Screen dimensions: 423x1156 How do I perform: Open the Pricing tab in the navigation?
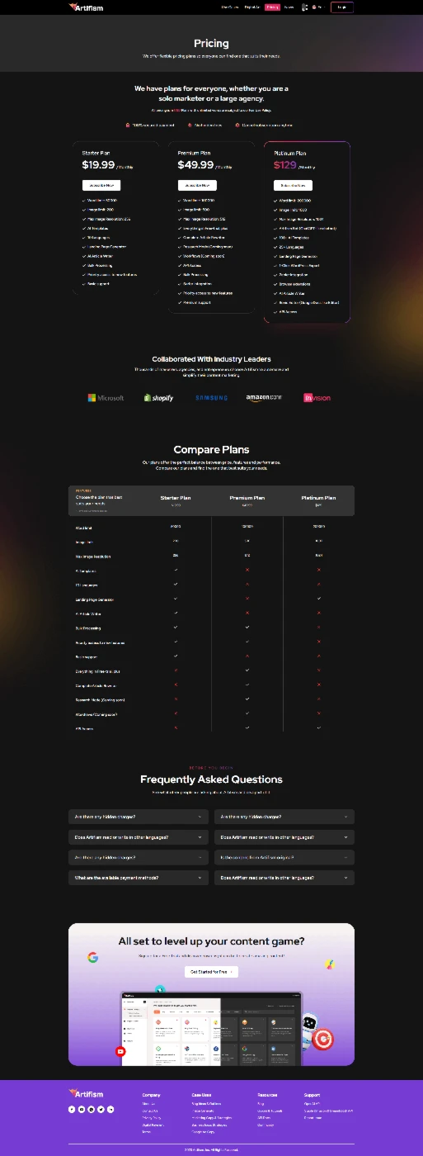point(272,7)
